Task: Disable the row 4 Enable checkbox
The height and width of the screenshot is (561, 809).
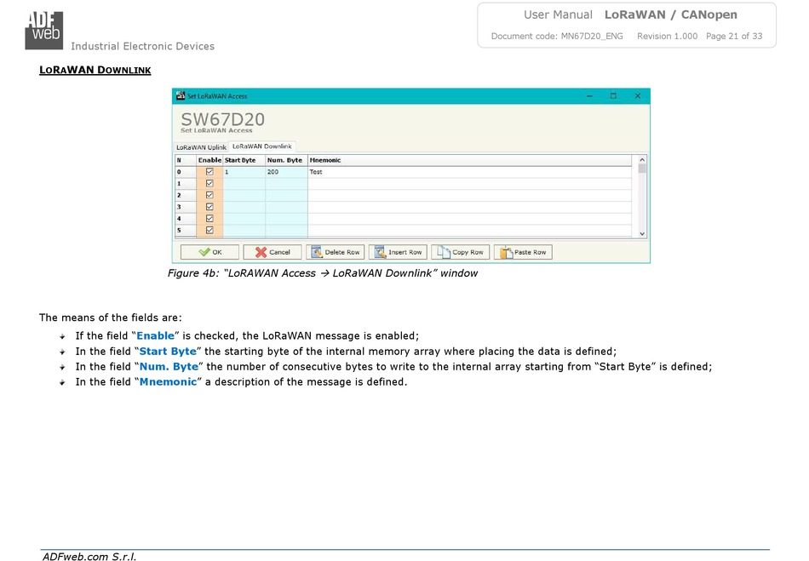Action: (x=209, y=218)
